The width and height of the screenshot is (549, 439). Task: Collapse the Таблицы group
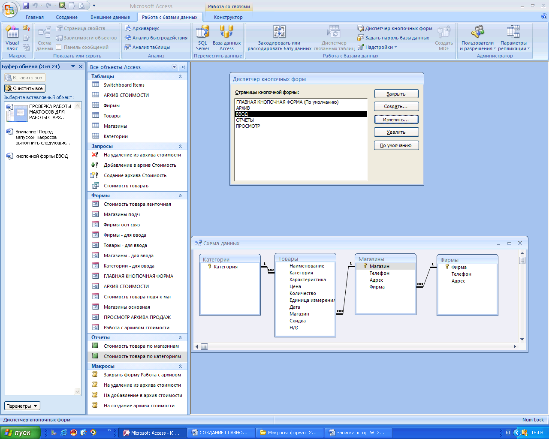coord(180,76)
